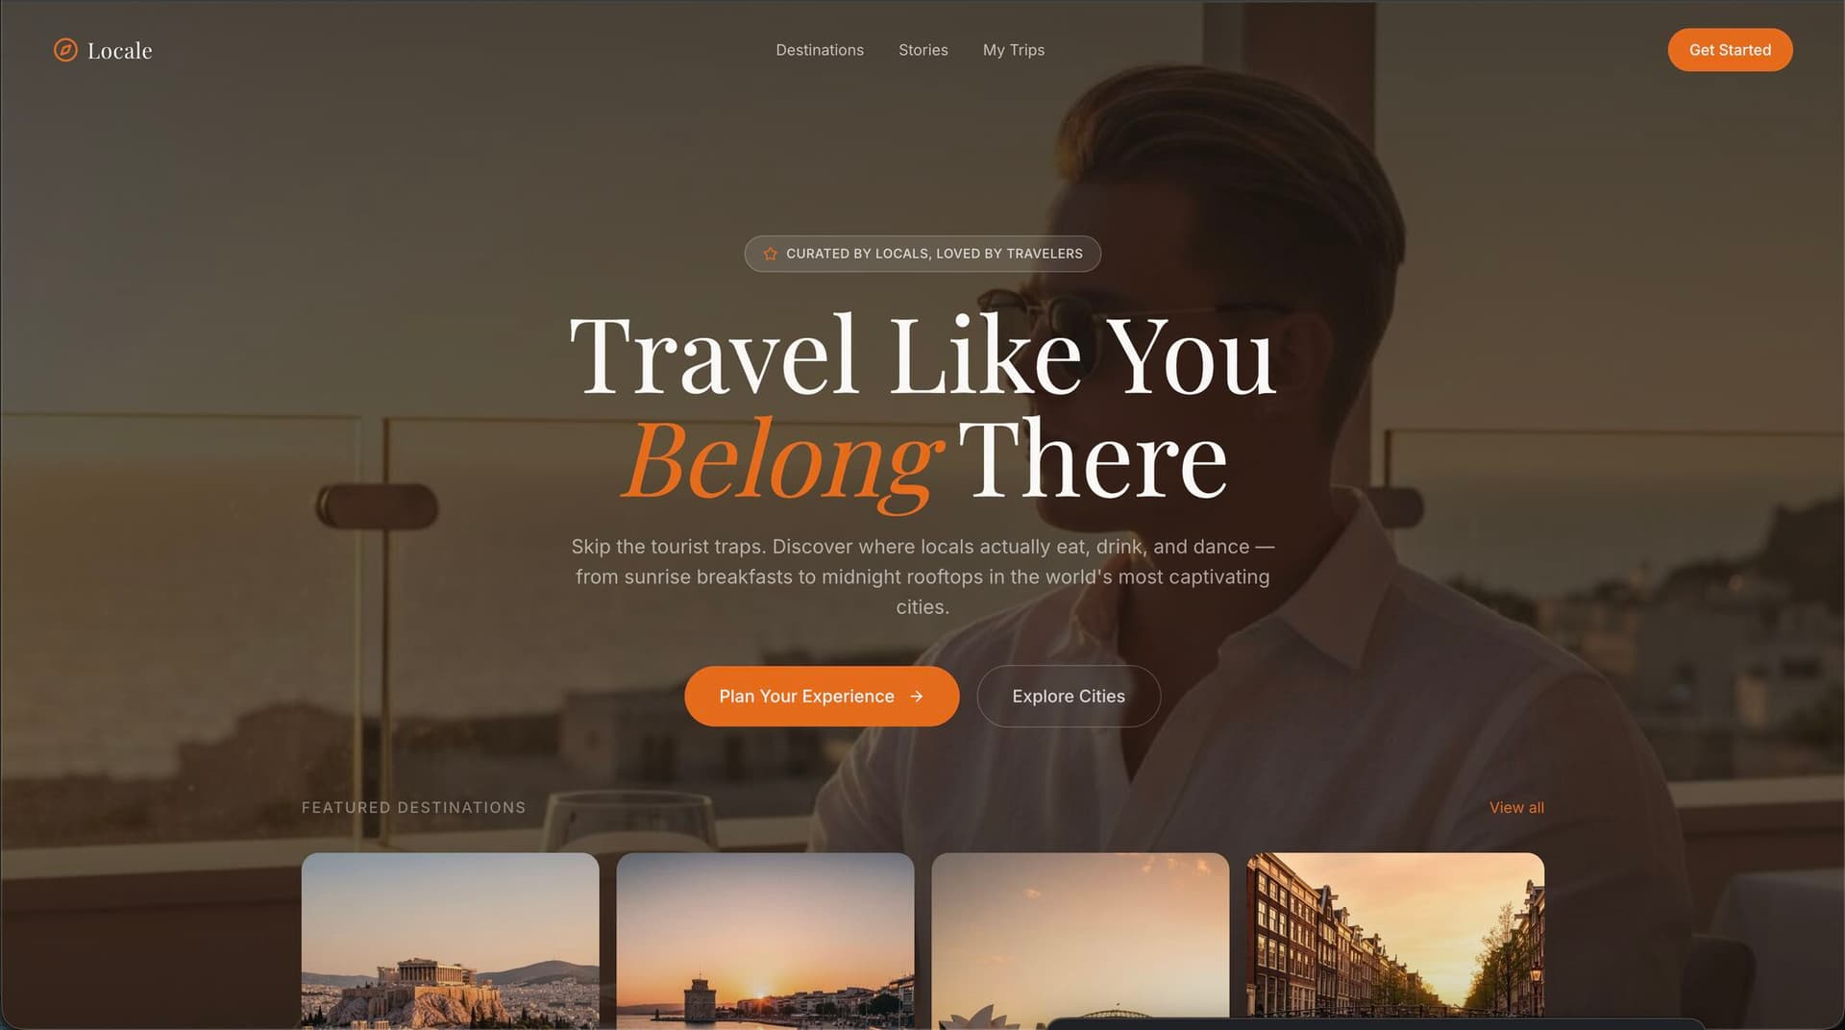Click Plan Your Experience button

[x=822, y=697]
